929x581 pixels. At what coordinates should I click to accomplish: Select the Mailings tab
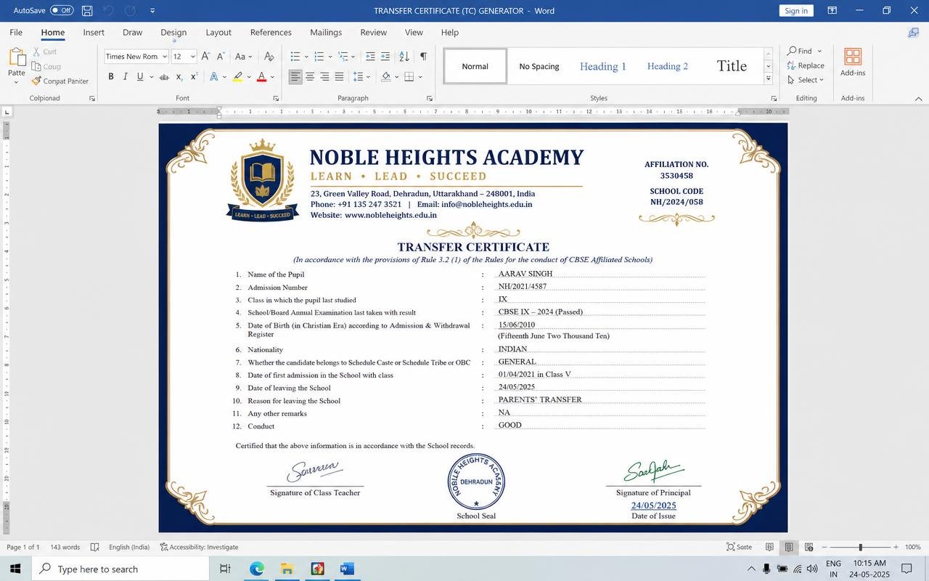click(x=326, y=32)
